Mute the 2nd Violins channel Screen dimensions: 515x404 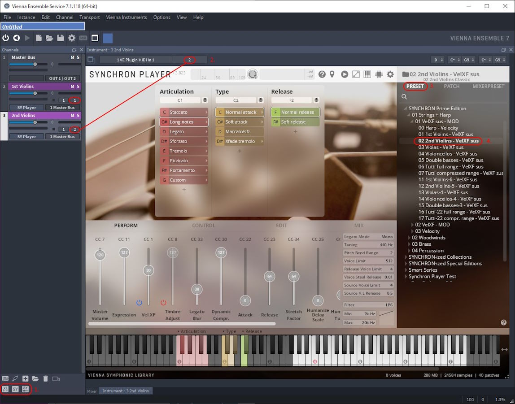tap(72, 116)
